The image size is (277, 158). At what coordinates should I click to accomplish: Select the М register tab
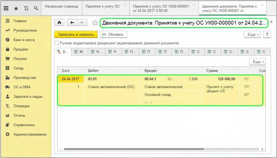coord(79,52)
